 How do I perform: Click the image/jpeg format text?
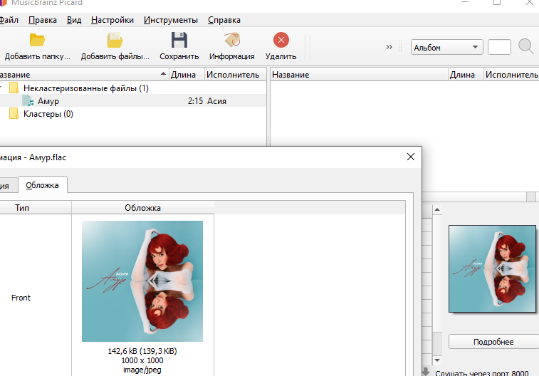click(142, 370)
